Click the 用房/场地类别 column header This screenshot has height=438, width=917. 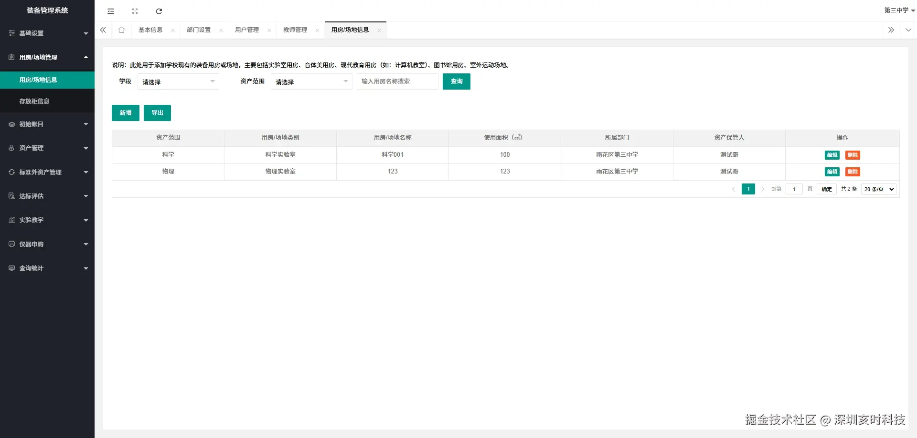pos(280,138)
